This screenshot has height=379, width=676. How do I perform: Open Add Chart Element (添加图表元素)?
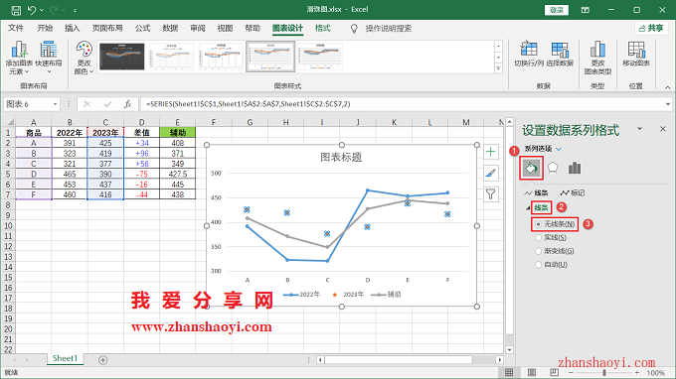(x=19, y=58)
